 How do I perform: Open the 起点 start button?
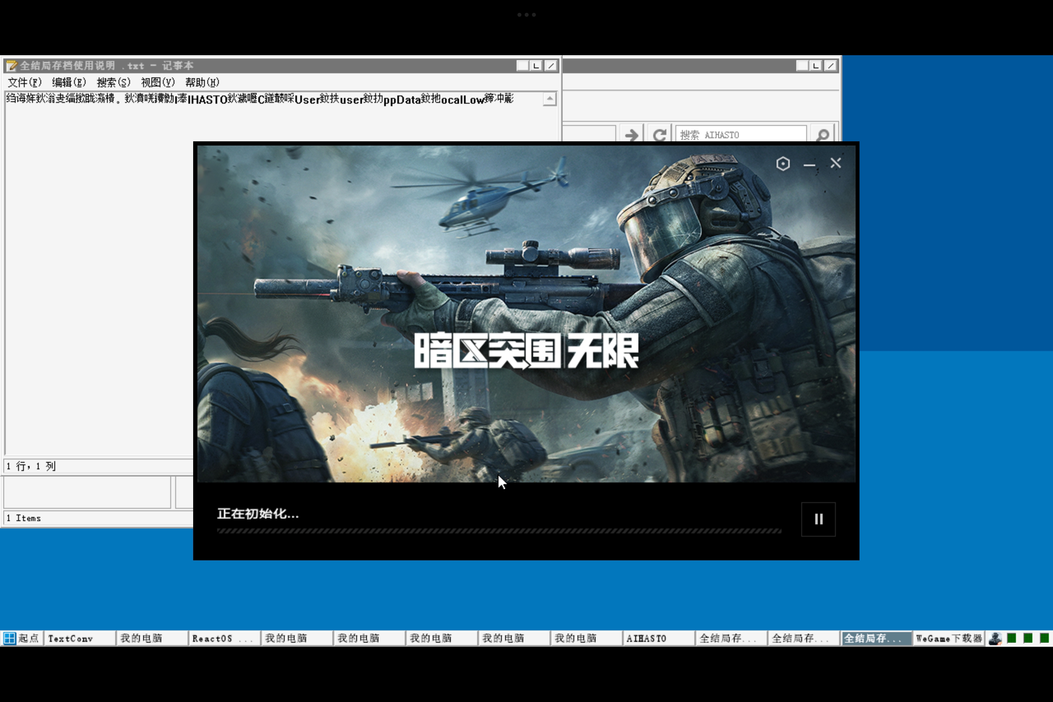tap(21, 639)
